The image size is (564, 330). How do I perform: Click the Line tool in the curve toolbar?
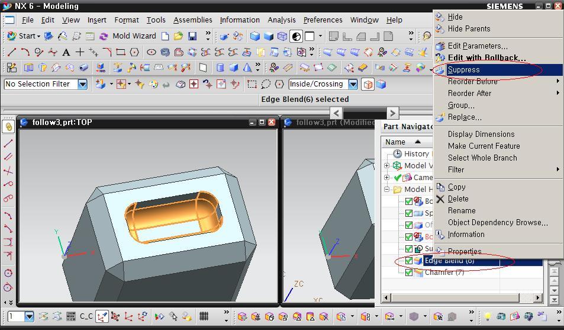(11, 52)
